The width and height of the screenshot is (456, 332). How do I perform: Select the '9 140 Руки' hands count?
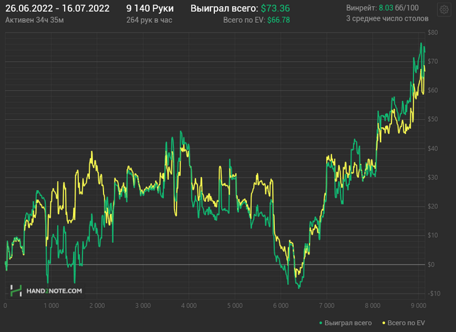tap(150, 8)
